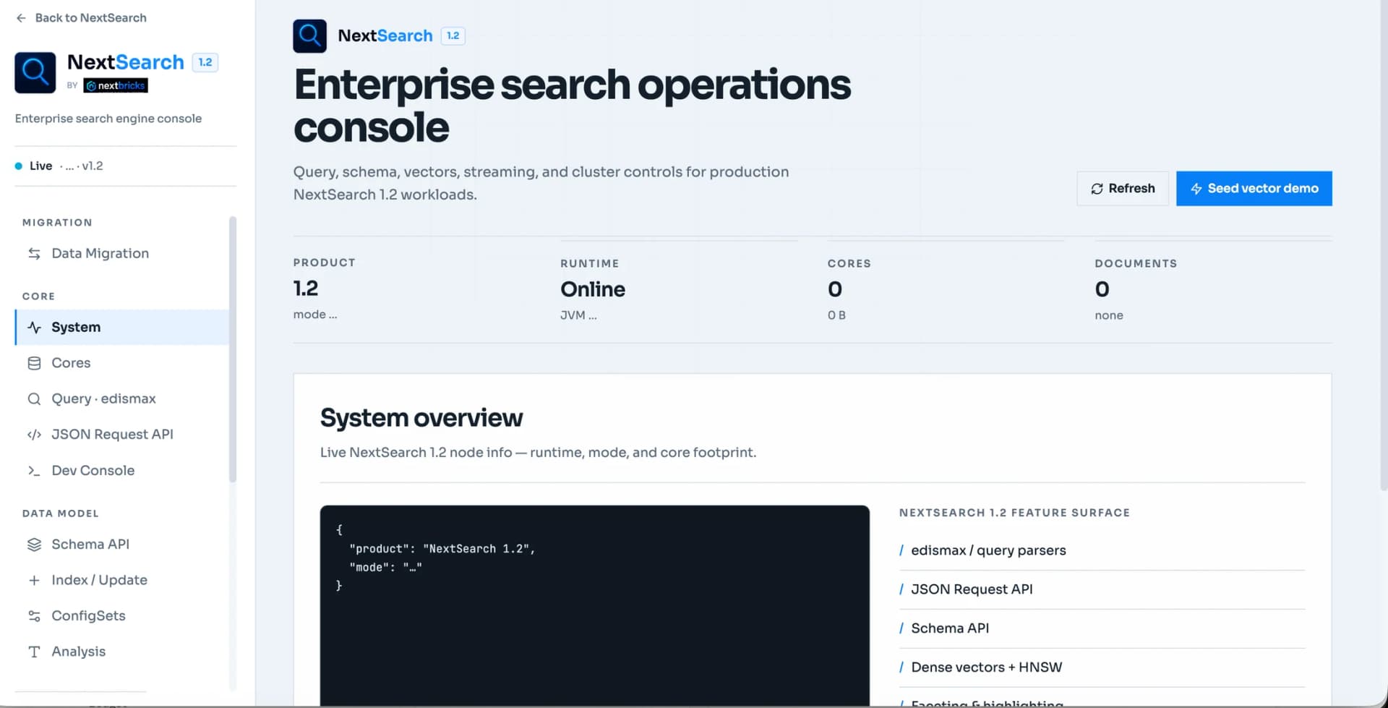Click the Index / Update plus icon
This screenshot has height=708, width=1388.
[x=34, y=580]
